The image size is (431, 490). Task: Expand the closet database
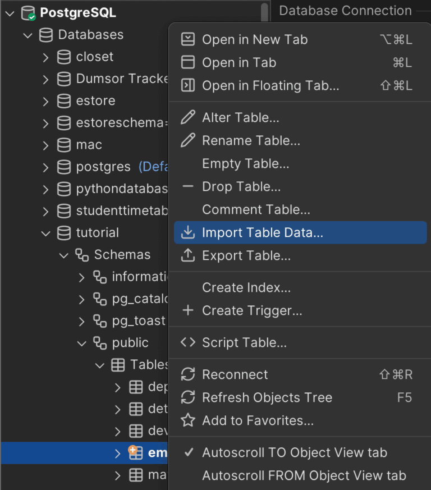point(45,57)
